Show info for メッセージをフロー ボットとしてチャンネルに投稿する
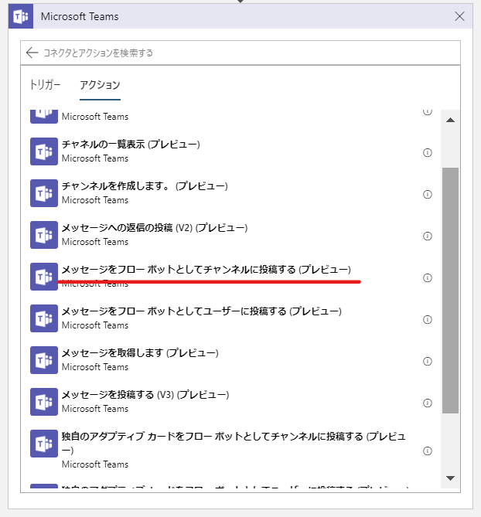The width and height of the screenshot is (481, 517). [428, 278]
